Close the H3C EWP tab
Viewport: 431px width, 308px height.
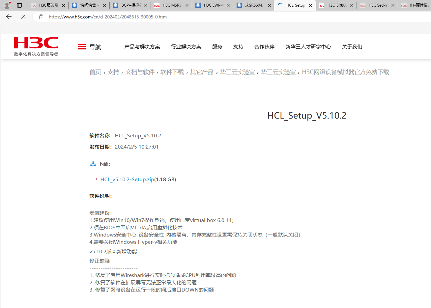coord(228,5)
